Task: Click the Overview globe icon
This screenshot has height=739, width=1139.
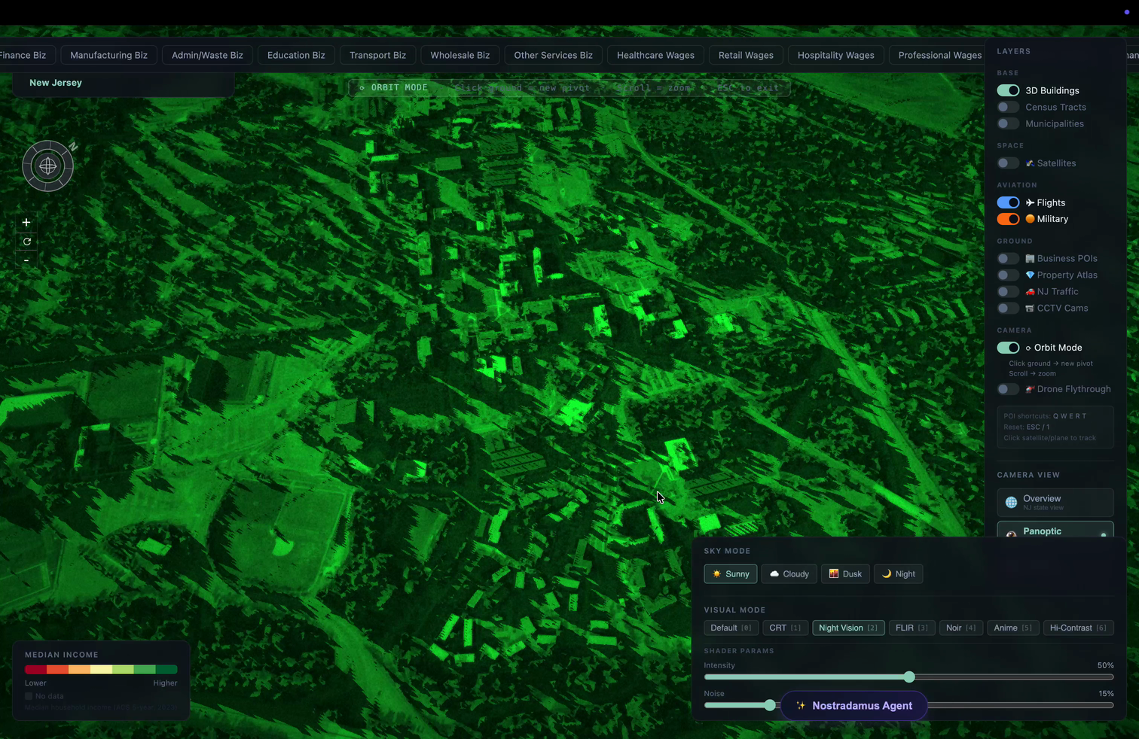Action: [x=1011, y=502]
